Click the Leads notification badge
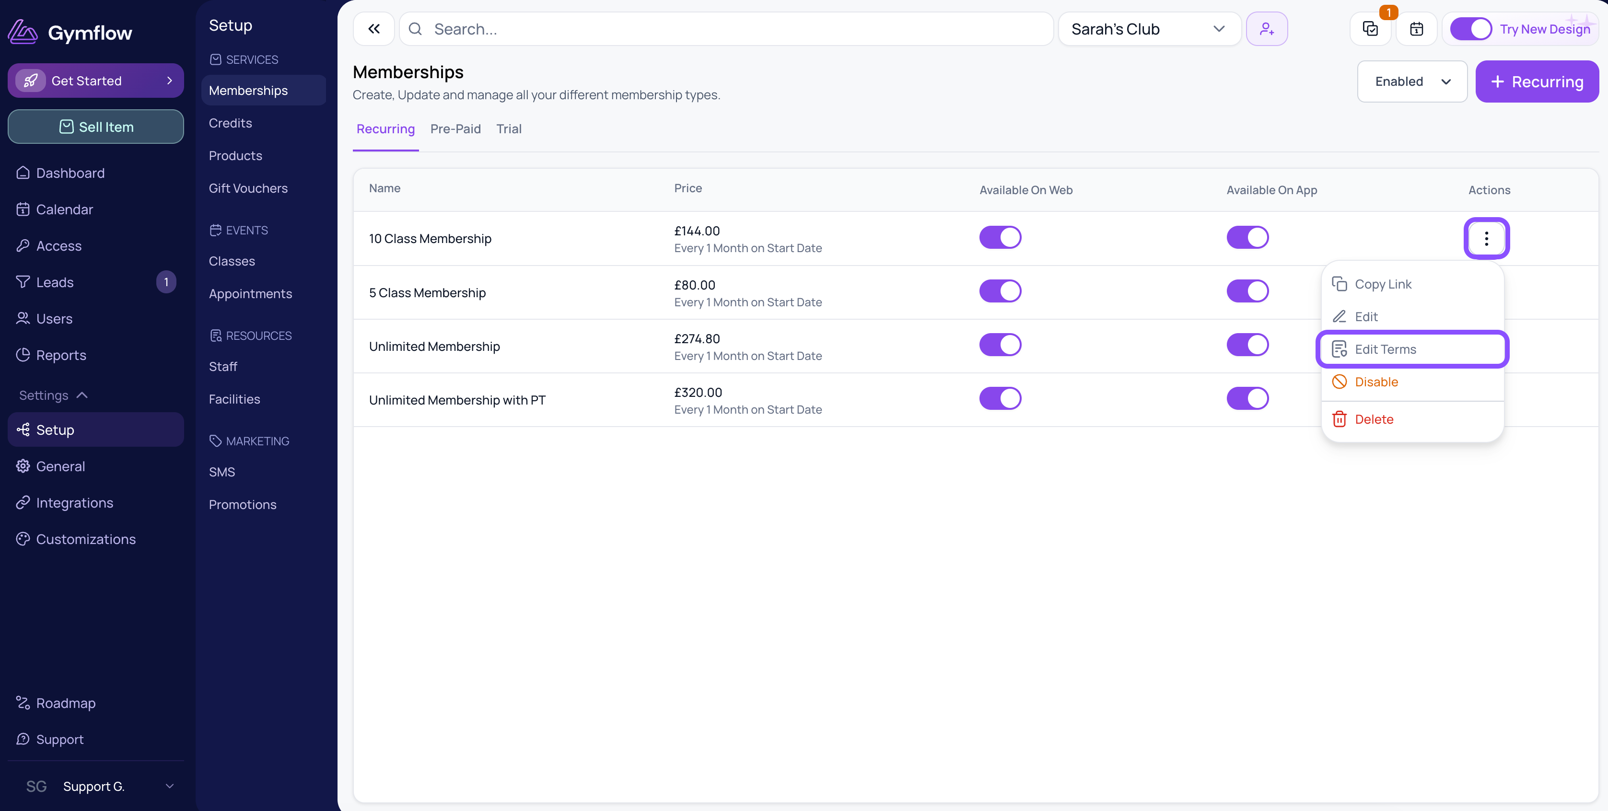This screenshot has width=1608, height=811. (x=166, y=282)
